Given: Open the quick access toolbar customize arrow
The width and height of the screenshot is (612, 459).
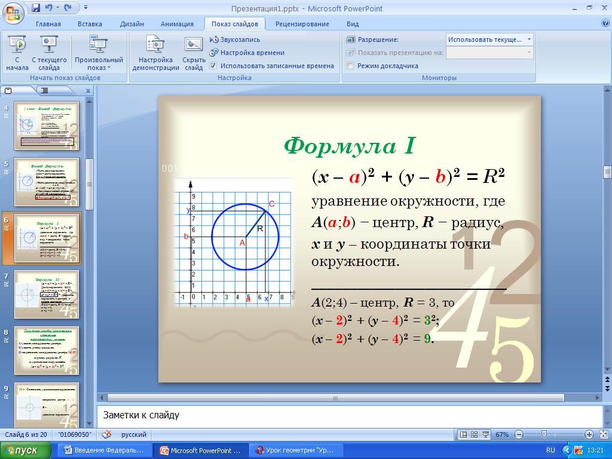Looking at the screenshot, I should tap(85, 7).
